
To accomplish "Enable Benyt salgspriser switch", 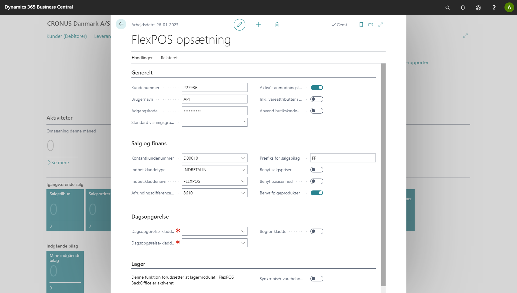I will coord(317,170).
